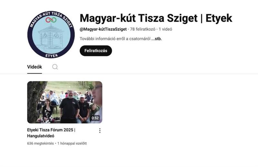
Task: Click the infinity symbol in the channel logo
Action: coord(51,20)
